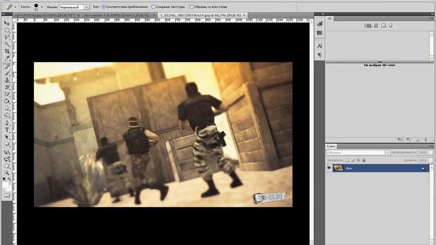Filter 3D panel by materials
Screen dimensions: 436x245
(x=384, y=26)
